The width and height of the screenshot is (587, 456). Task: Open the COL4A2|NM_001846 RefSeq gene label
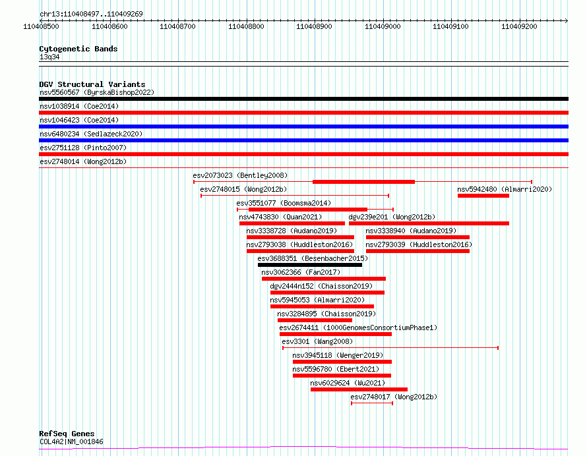71,442
